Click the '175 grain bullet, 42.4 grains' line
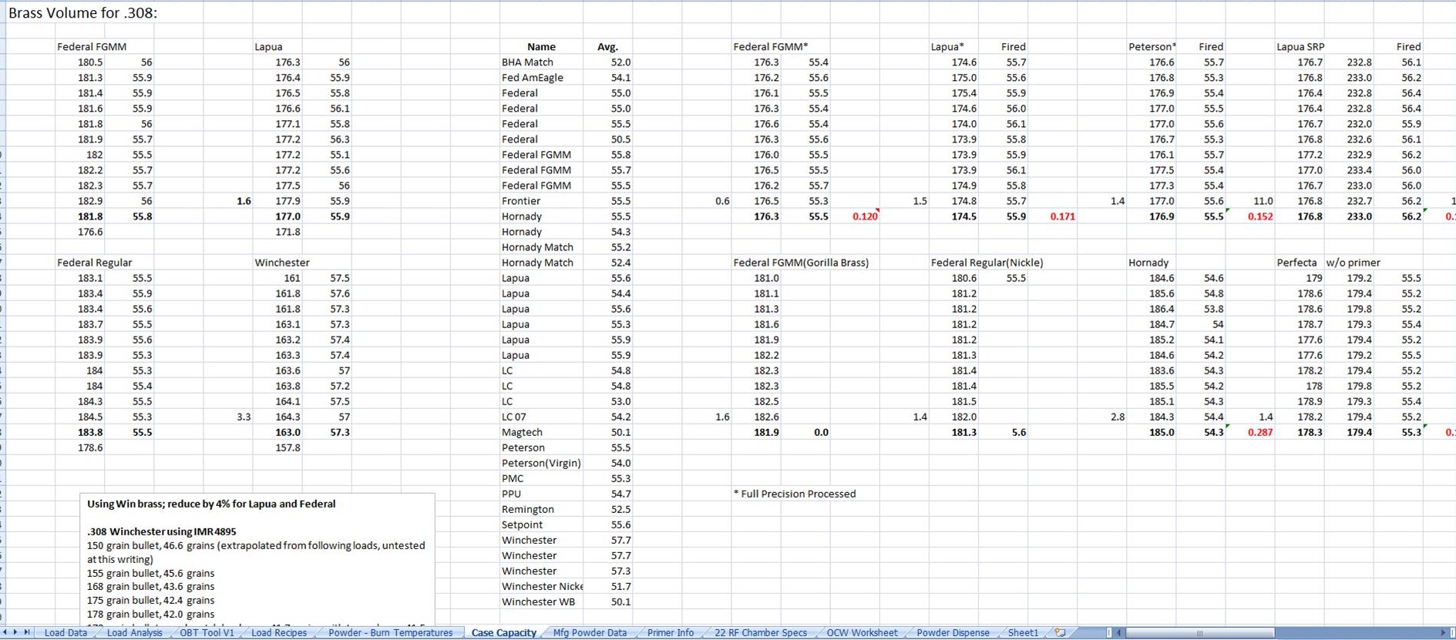Image resolution: width=1456 pixels, height=640 pixels. pos(151,601)
